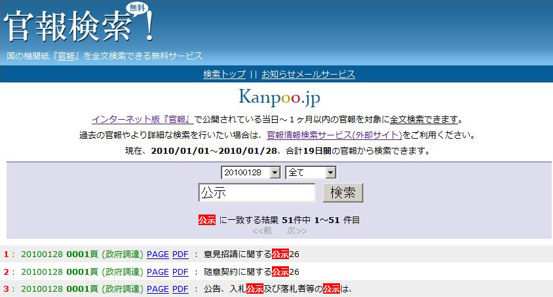Viewport: 553px width, 297px height.
Task: Click text 公告、入札公示及び落札者等の公示は、
Action: 278,289
